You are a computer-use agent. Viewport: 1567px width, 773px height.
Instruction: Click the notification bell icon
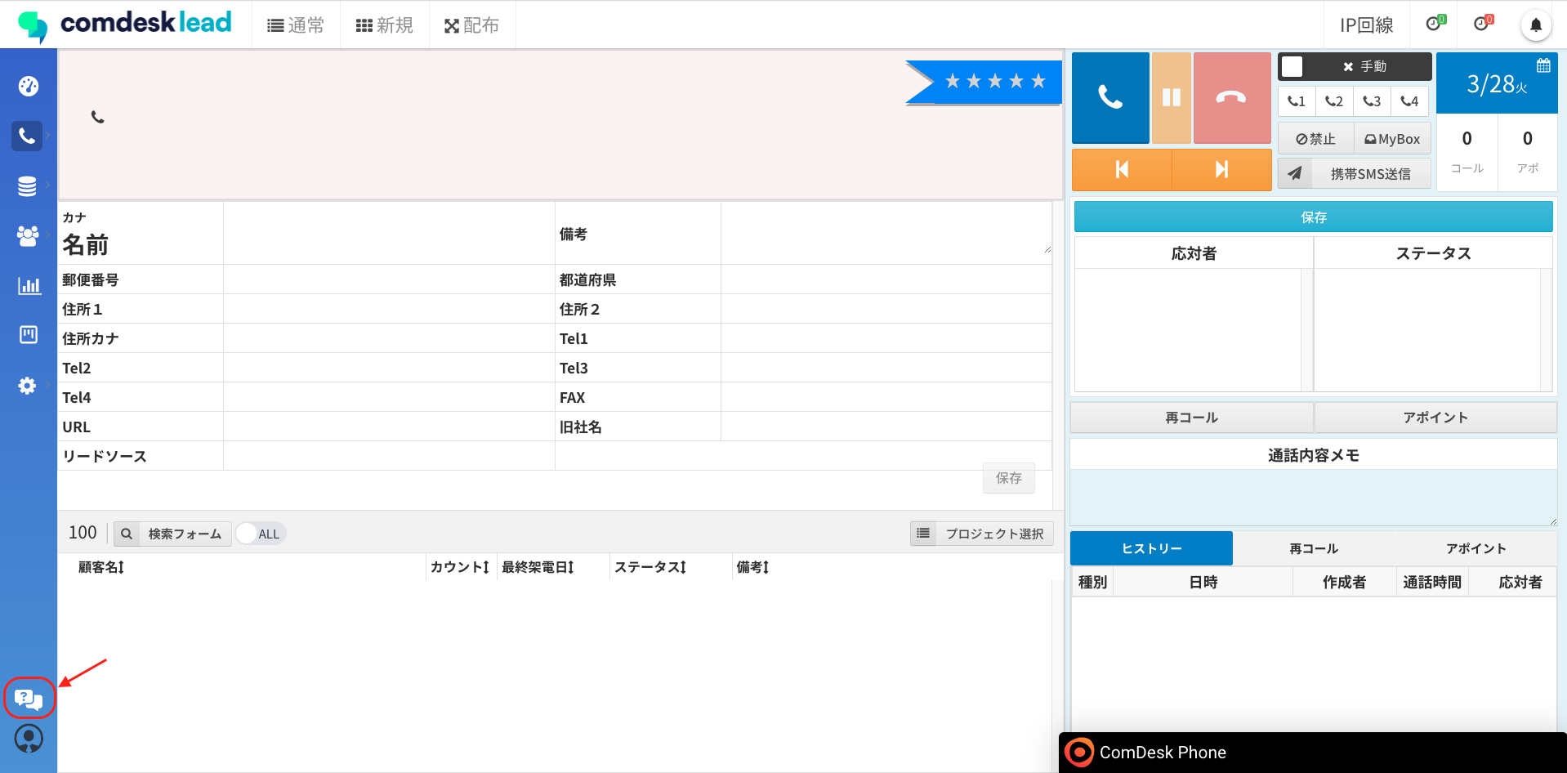pyautogui.click(x=1535, y=25)
